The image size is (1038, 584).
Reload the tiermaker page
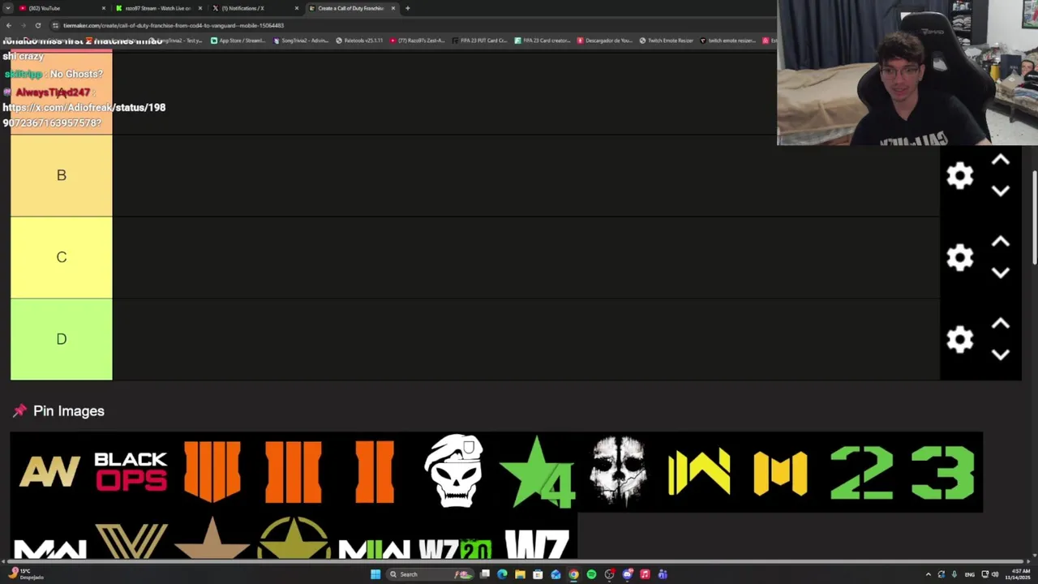(x=38, y=25)
